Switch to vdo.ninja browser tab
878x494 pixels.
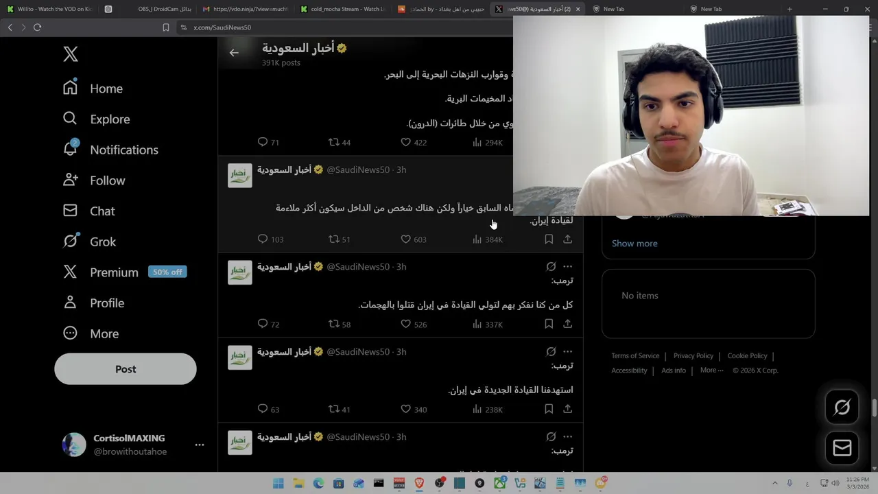pyautogui.click(x=246, y=9)
